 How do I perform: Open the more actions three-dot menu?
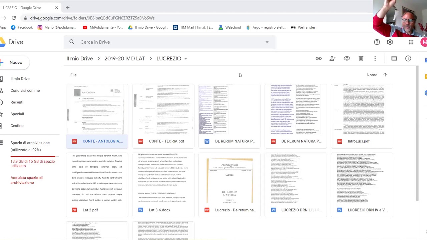click(375, 59)
